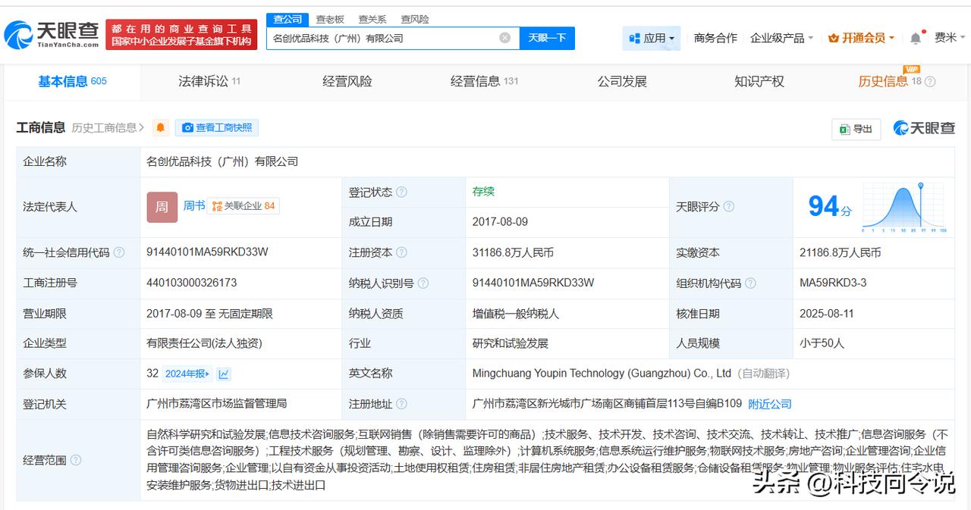
Task: Click help icon next to 统一社会信用代码
Action: (x=119, y=253)
